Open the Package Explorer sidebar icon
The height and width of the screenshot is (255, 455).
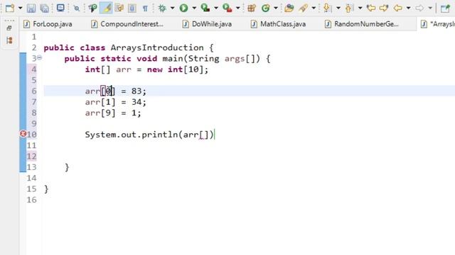tap(9, 40)
